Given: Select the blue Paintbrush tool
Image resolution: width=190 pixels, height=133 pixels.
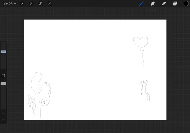Looking at the screenshot, I should pyautogui.click(x=142, y=4).
